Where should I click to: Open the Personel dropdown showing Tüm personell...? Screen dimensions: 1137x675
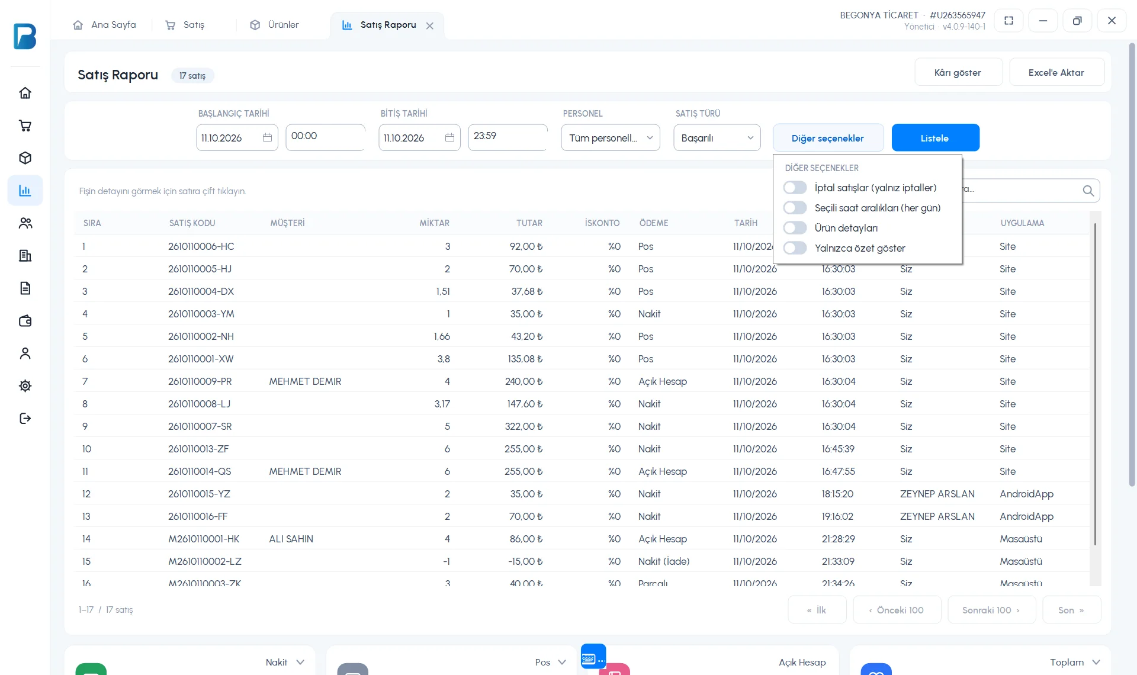coord(611,138)
